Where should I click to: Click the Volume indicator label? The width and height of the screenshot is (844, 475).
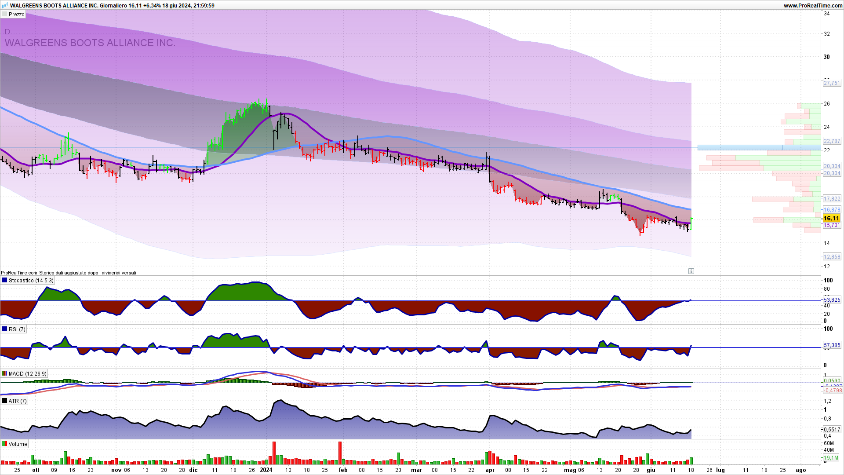click(x=18, y=444)
